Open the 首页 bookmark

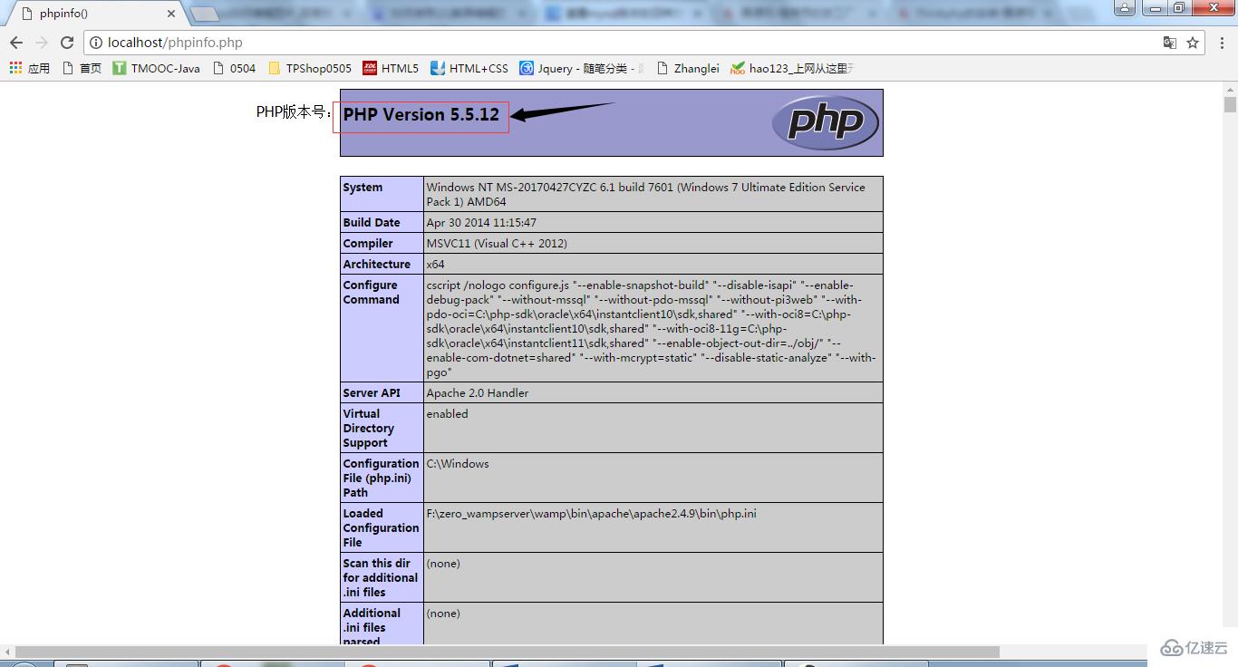(x=82, y=68)
